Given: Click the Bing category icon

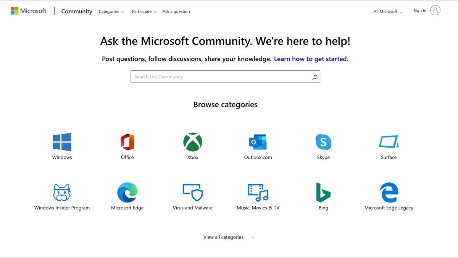Looking at the screenshot, I should [x=323, y=191].
